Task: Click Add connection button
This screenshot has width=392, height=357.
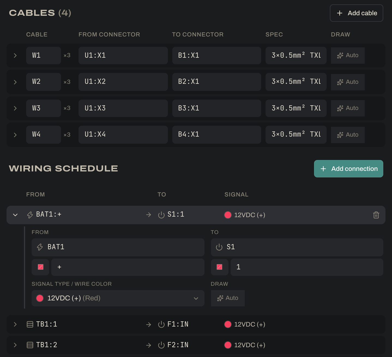Action: [x=349, y=169]
